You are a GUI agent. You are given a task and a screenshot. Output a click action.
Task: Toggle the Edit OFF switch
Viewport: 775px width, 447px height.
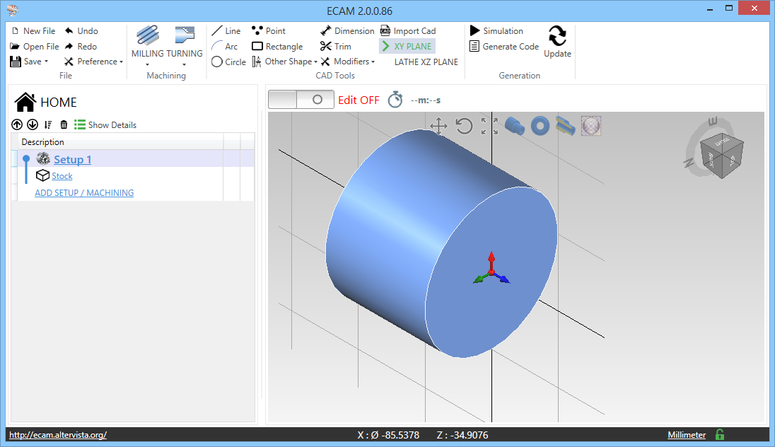(x=301, y=100)
